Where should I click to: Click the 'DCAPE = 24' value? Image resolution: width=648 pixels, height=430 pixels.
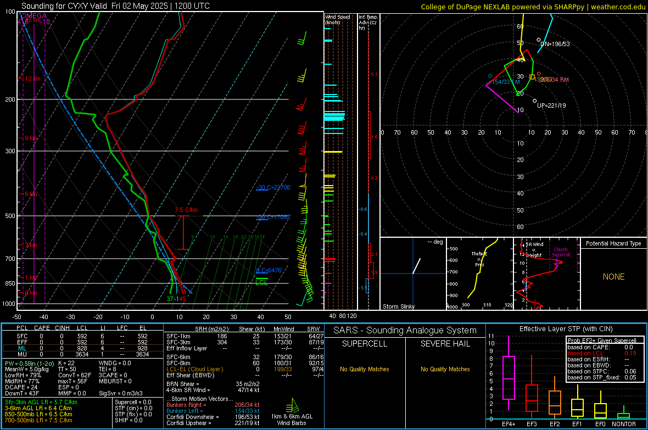coord(21,387)
